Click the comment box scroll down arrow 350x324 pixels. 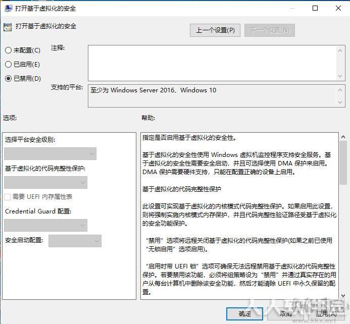340,76
